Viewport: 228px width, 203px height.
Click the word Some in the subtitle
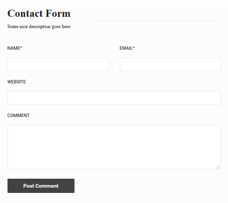point(13,27)
